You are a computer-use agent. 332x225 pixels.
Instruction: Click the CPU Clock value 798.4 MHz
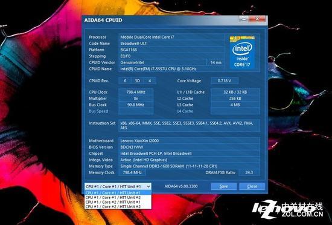136,92
